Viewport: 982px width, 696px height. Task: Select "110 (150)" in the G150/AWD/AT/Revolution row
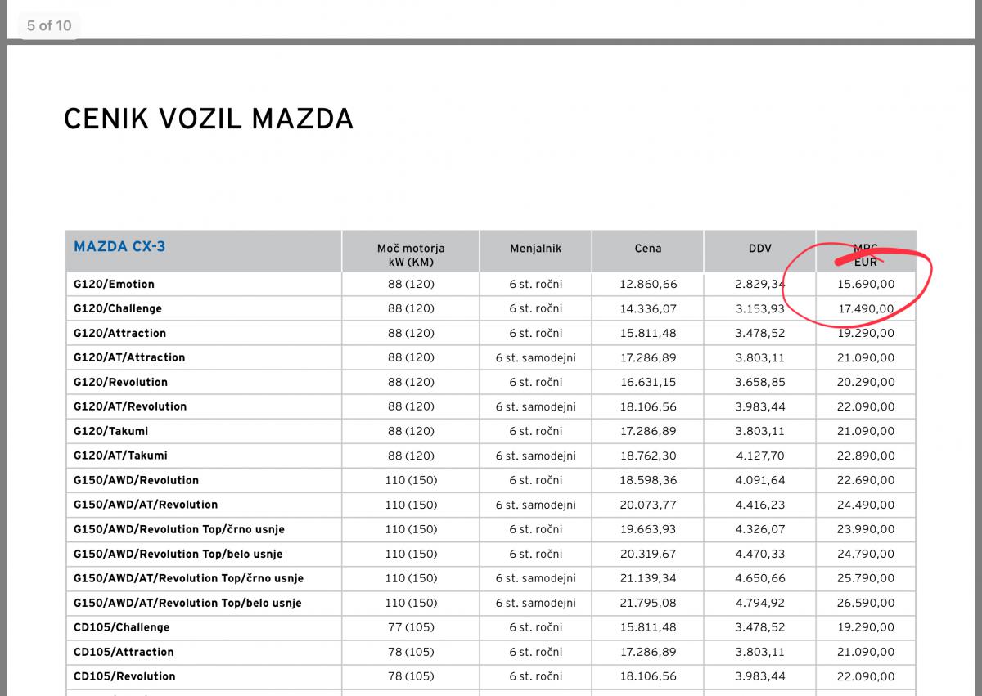click(411, 505)
